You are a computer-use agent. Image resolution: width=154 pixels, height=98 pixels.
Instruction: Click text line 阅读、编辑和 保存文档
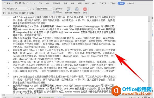click(x=64, y=71)
